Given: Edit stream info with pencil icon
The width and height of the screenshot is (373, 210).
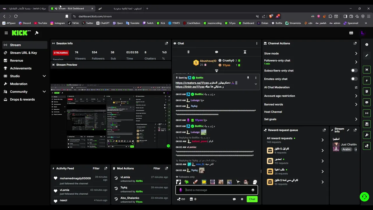Looking at the screenshot, I should [x=348, y=130].
